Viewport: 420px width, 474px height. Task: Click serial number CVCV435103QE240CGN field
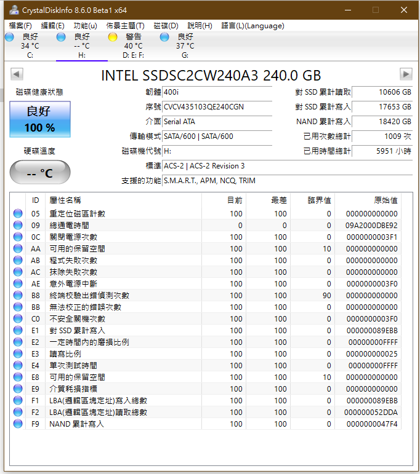(x=217, y=107)
